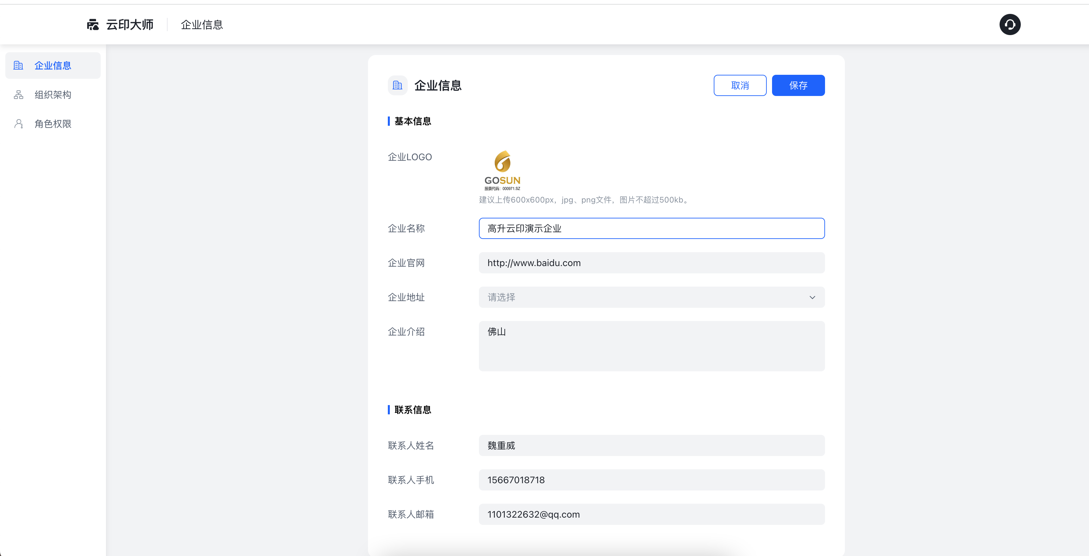This screenshot has width=1089, height=556.
Task: Click the 企业信息 header breadcrumb text
Action: click(202, 25)
